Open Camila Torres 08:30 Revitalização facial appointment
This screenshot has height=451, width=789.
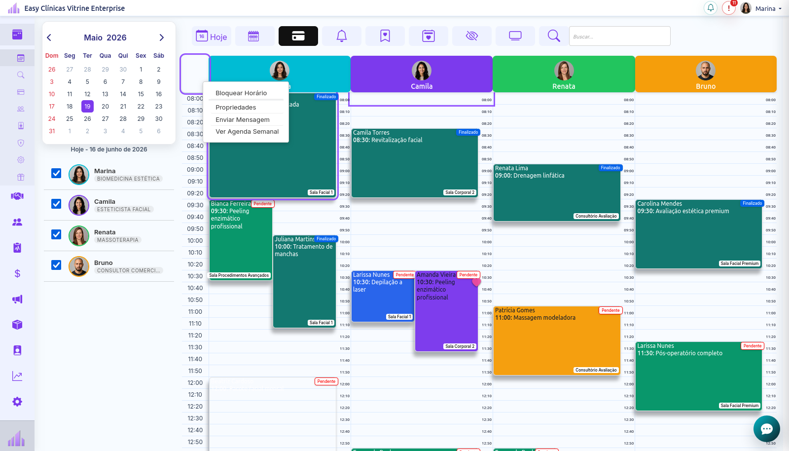point(415,163)
